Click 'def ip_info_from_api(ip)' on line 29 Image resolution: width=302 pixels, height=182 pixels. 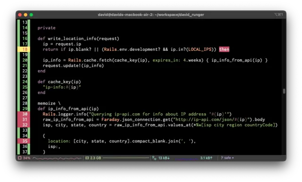[68, 109]
